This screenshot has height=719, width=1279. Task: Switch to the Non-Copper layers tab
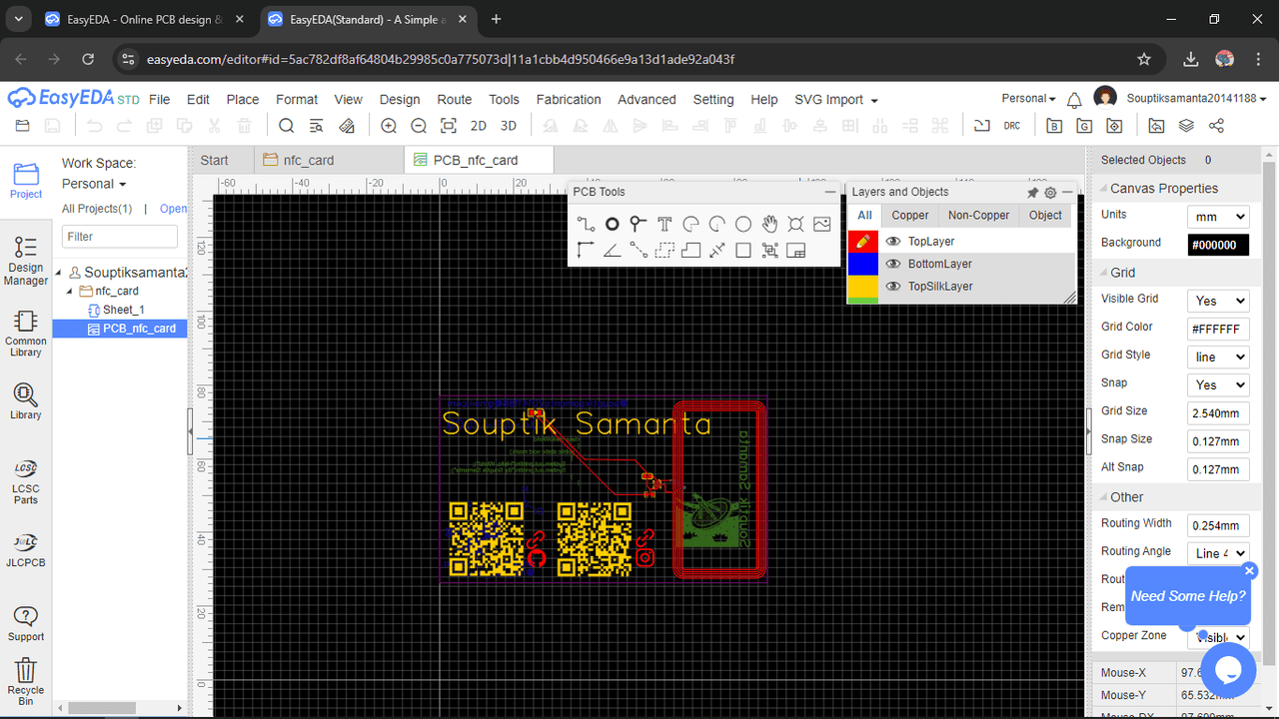click(978, 216)
